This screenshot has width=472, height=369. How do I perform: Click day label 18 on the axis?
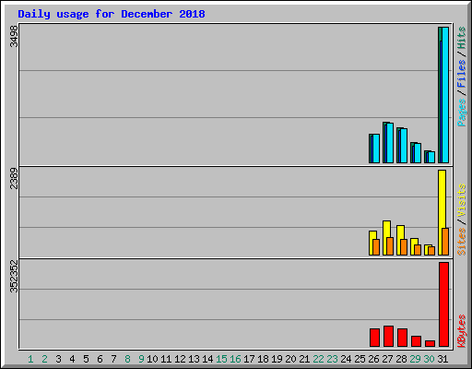pos(263,359)
